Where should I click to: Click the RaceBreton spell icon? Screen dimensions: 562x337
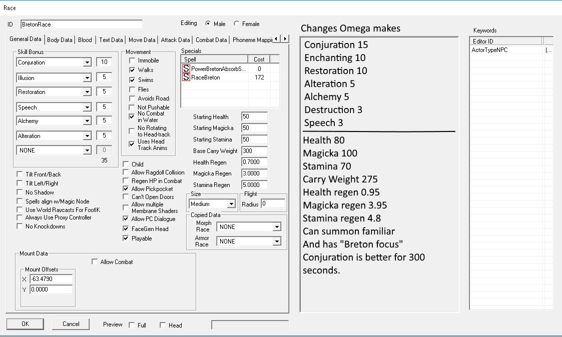(186, 77)
